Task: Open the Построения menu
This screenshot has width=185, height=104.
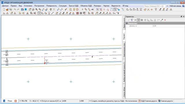Action: (x=39, y=6)
